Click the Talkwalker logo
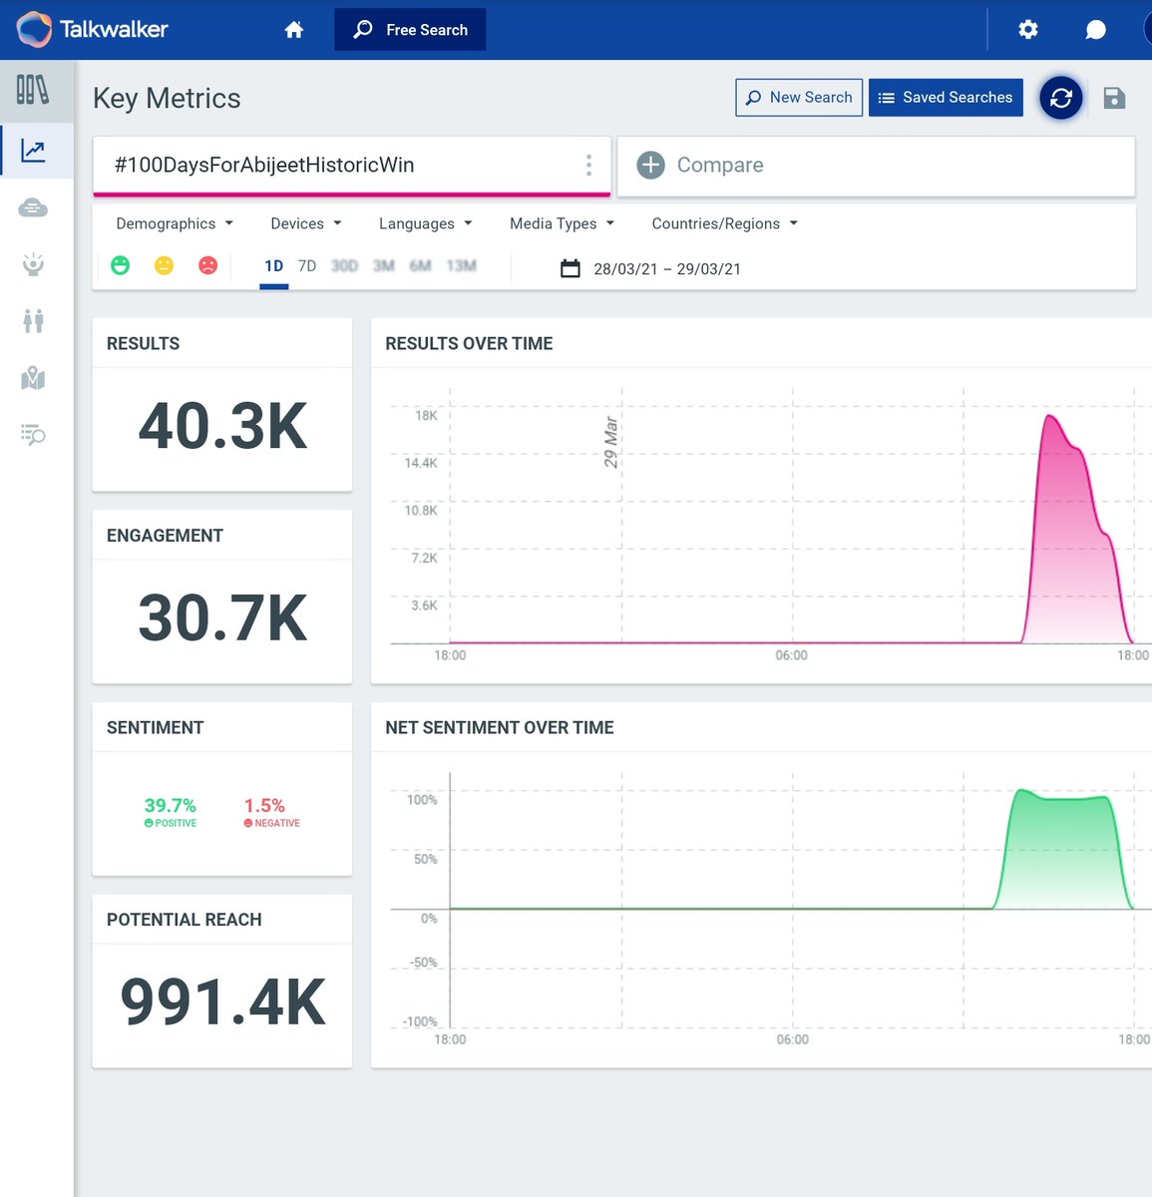 pos(93,29)
